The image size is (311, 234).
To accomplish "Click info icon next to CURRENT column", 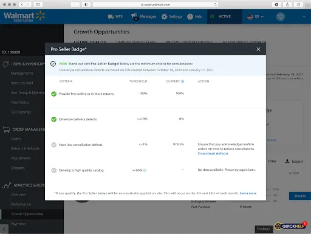I will pos(182,81).
